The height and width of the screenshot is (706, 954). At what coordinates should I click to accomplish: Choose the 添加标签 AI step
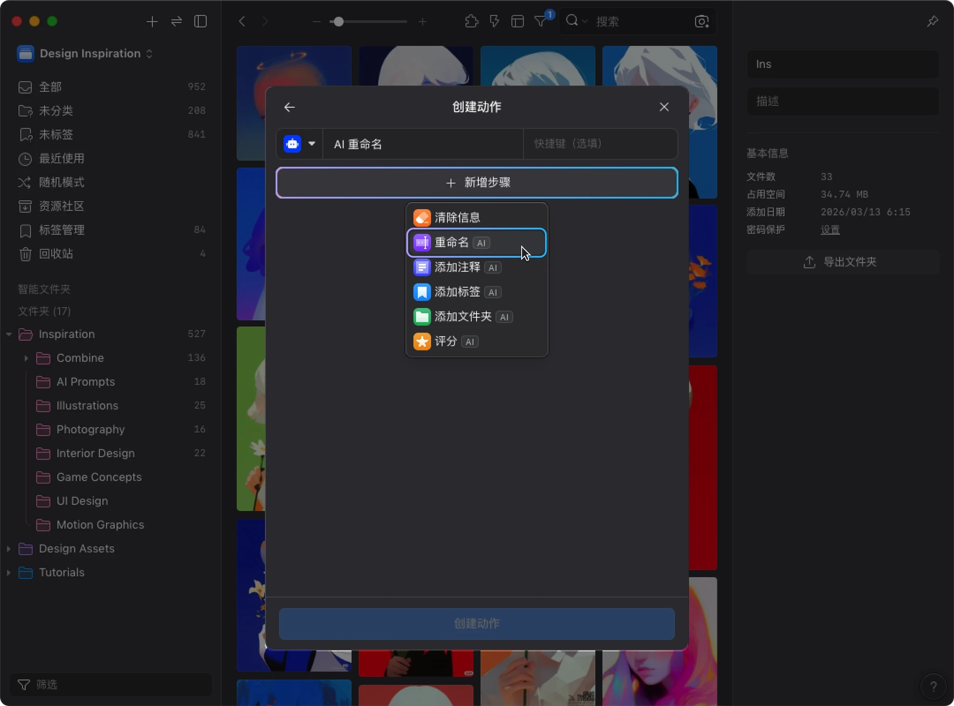[x=457, y=292]
